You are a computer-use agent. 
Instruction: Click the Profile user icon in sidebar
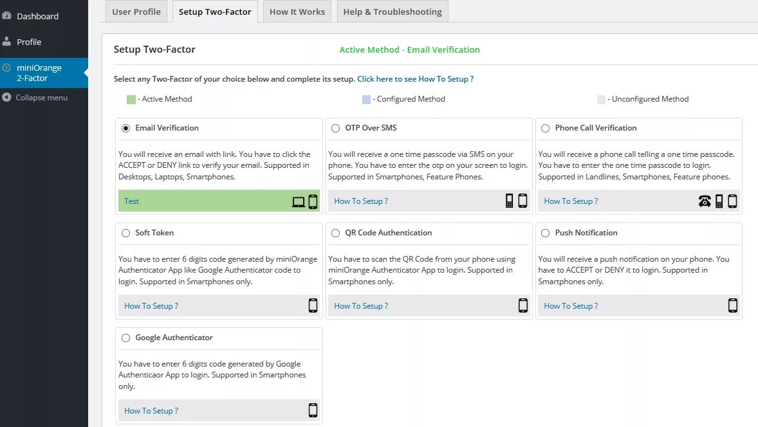pos(7,42)
